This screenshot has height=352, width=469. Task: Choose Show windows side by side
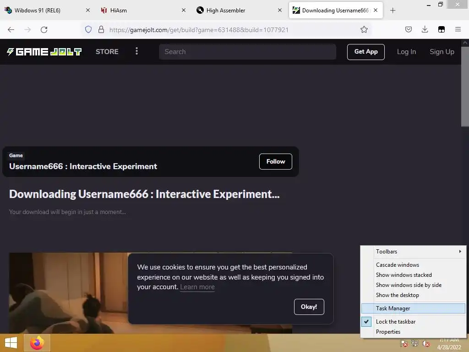click(413, 285)
